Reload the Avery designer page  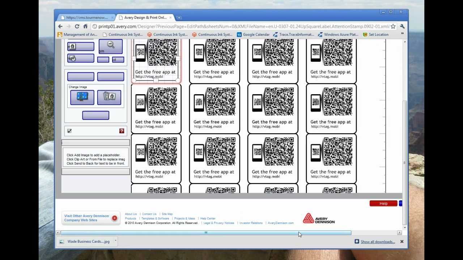click(77, 26)
